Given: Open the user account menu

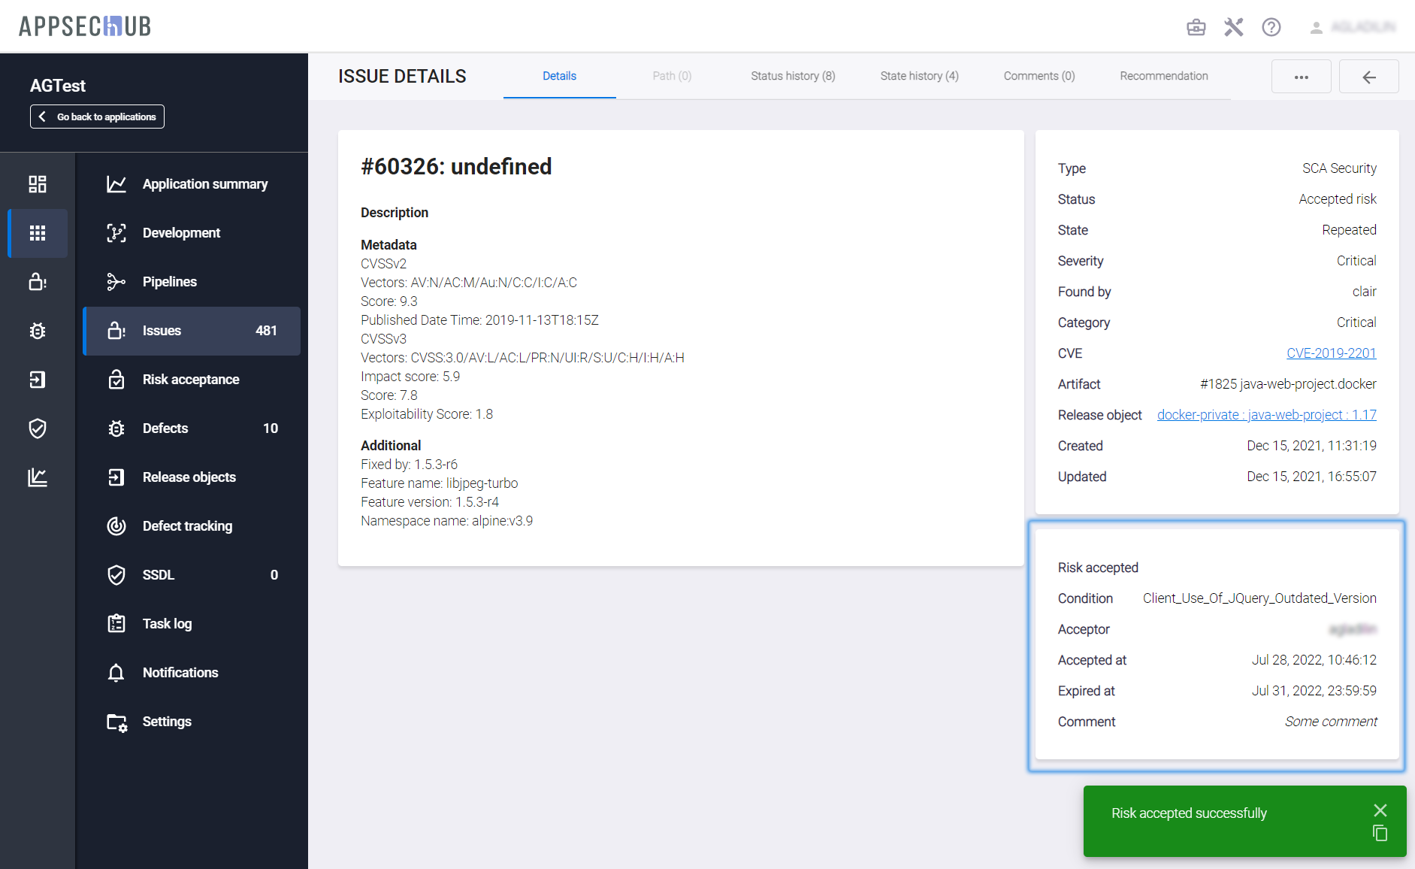Looking at the screenshot, I should point(1354,28).
